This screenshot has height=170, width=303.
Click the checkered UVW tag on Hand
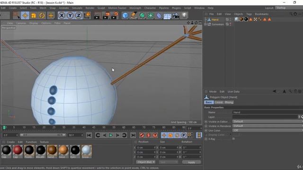pos(255,19)
